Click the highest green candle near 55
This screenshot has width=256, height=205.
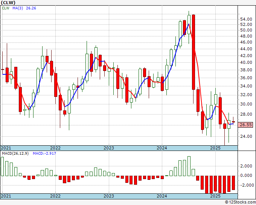(x=189, y=24)
